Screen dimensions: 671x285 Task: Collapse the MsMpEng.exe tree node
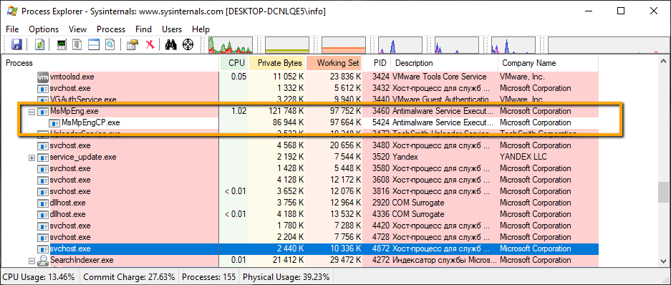32,112
